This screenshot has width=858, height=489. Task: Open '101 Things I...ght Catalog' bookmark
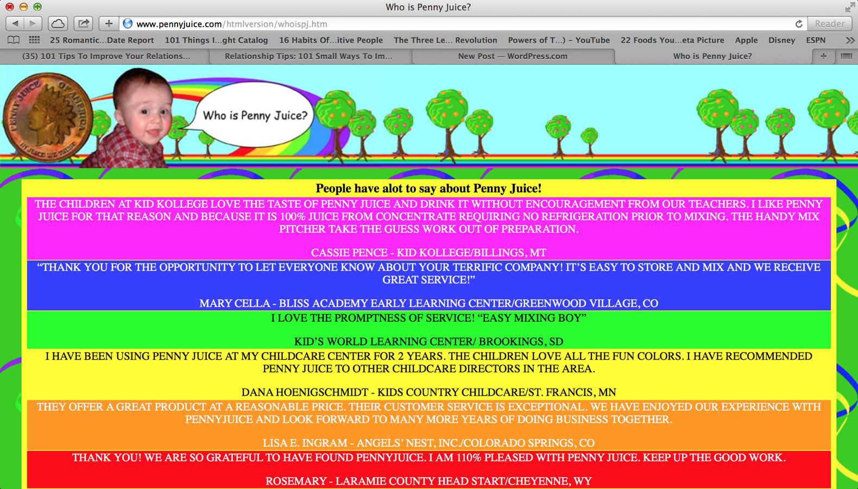point(216,40)
